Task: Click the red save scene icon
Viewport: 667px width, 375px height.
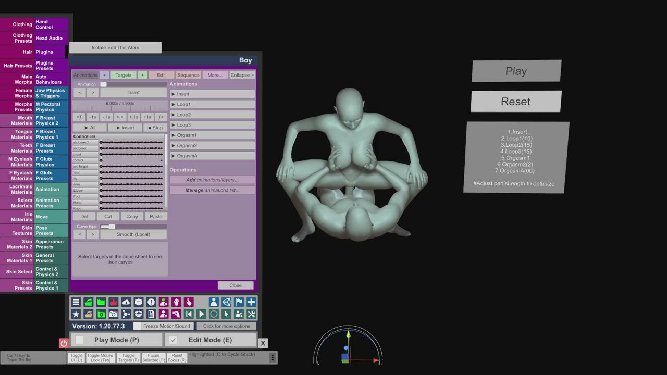Action: 113,302
